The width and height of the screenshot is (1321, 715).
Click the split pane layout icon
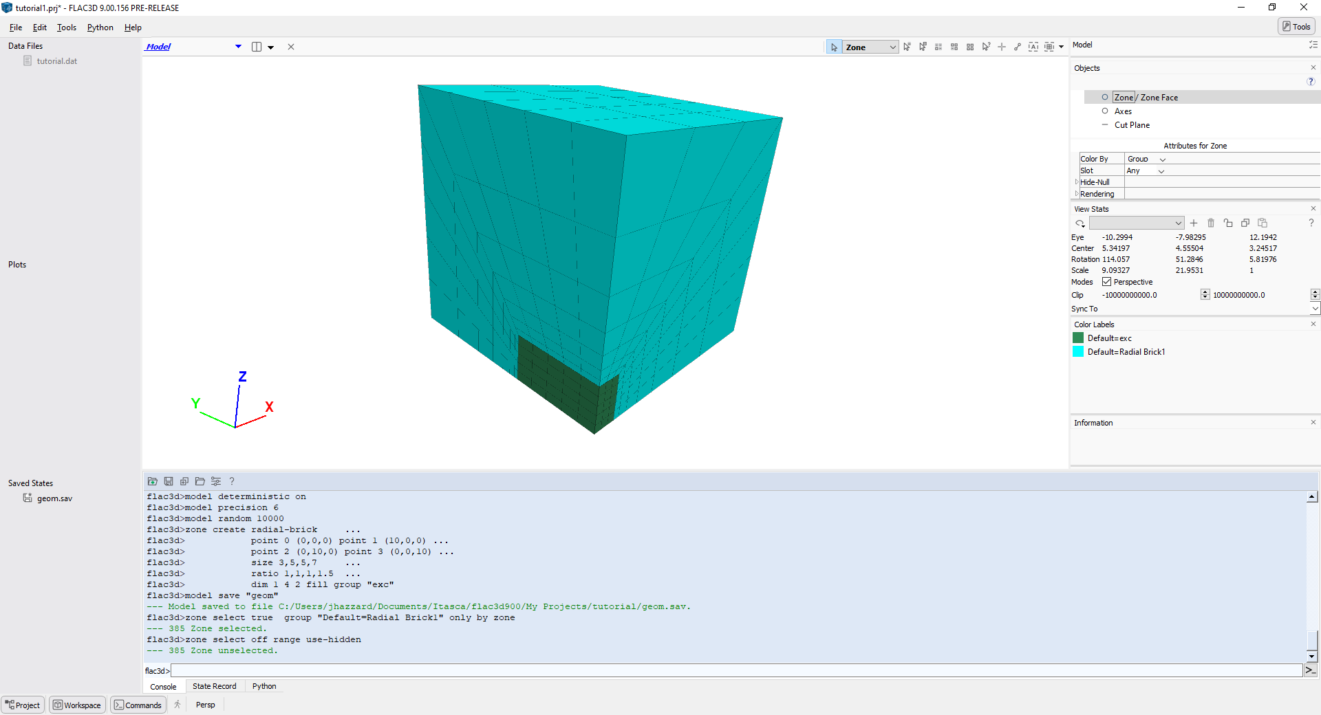click(x=257, y=47)
